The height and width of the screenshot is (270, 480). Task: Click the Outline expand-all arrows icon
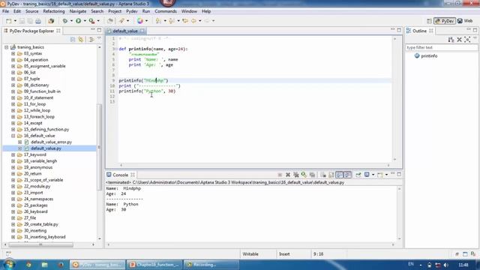(x=467, y=40)
